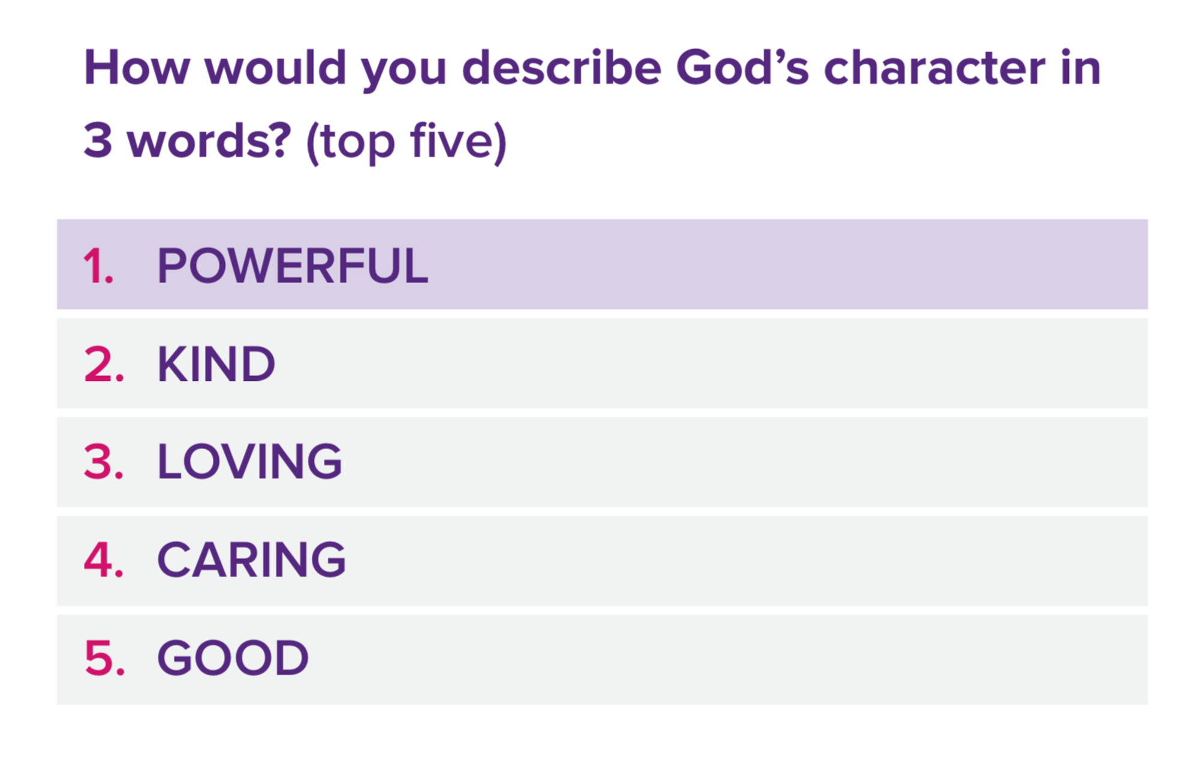Click the word "character" in the heading
The height and width of the screenshot is (758, 1199).
pos(935,68)
